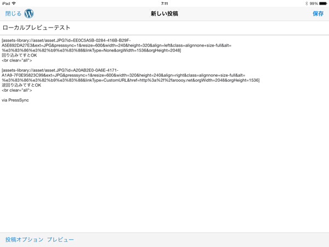Open プレビュー to preview the post

60,240
